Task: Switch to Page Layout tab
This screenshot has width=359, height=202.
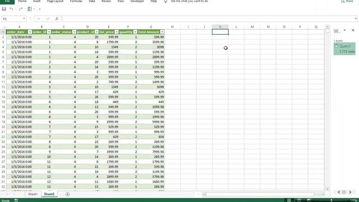Action: [x=55, y=1]
